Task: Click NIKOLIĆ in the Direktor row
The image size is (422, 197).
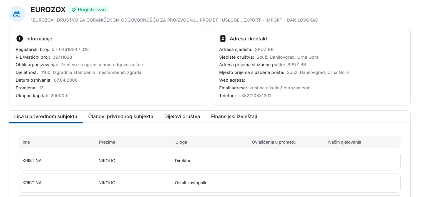Action: click(x=107, y=161)
